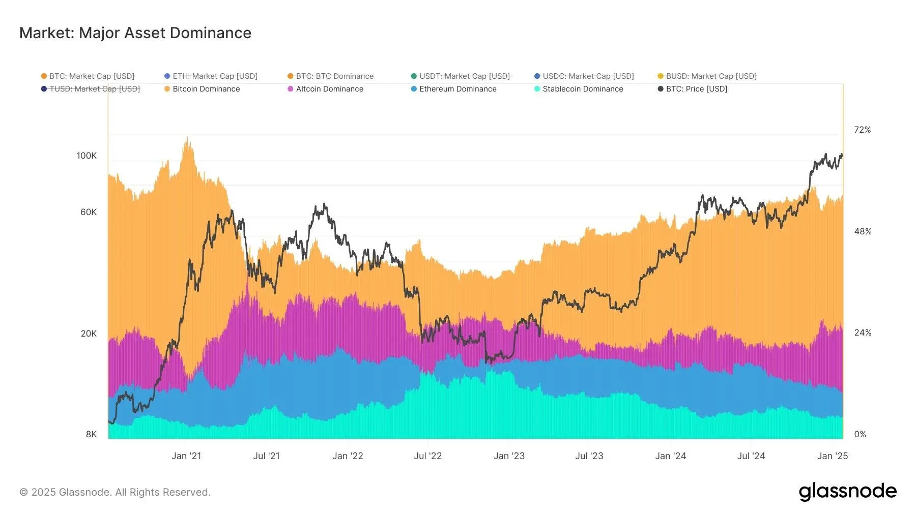Toggle the Bitcoin Dominance legend entry
Viewport: 916px width, 515px height.
pos(206,89)
